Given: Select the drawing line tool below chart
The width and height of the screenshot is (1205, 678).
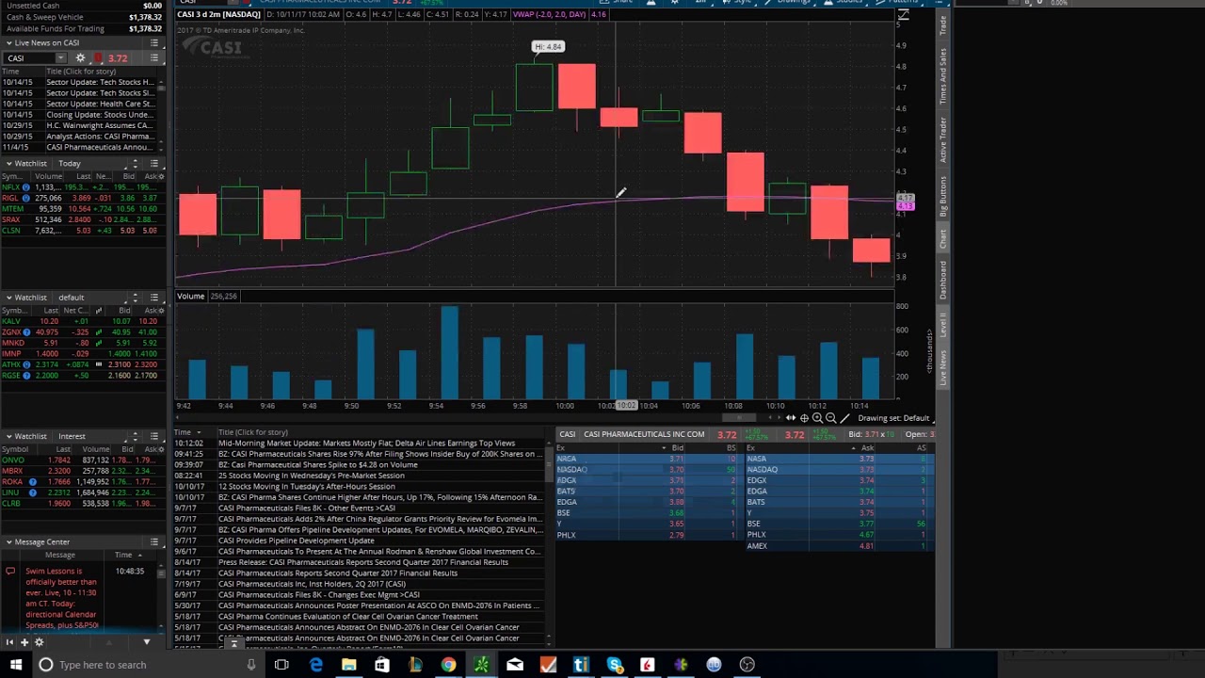Looking at the screenshot, I should pyautogui.click(x=844, y=418).
